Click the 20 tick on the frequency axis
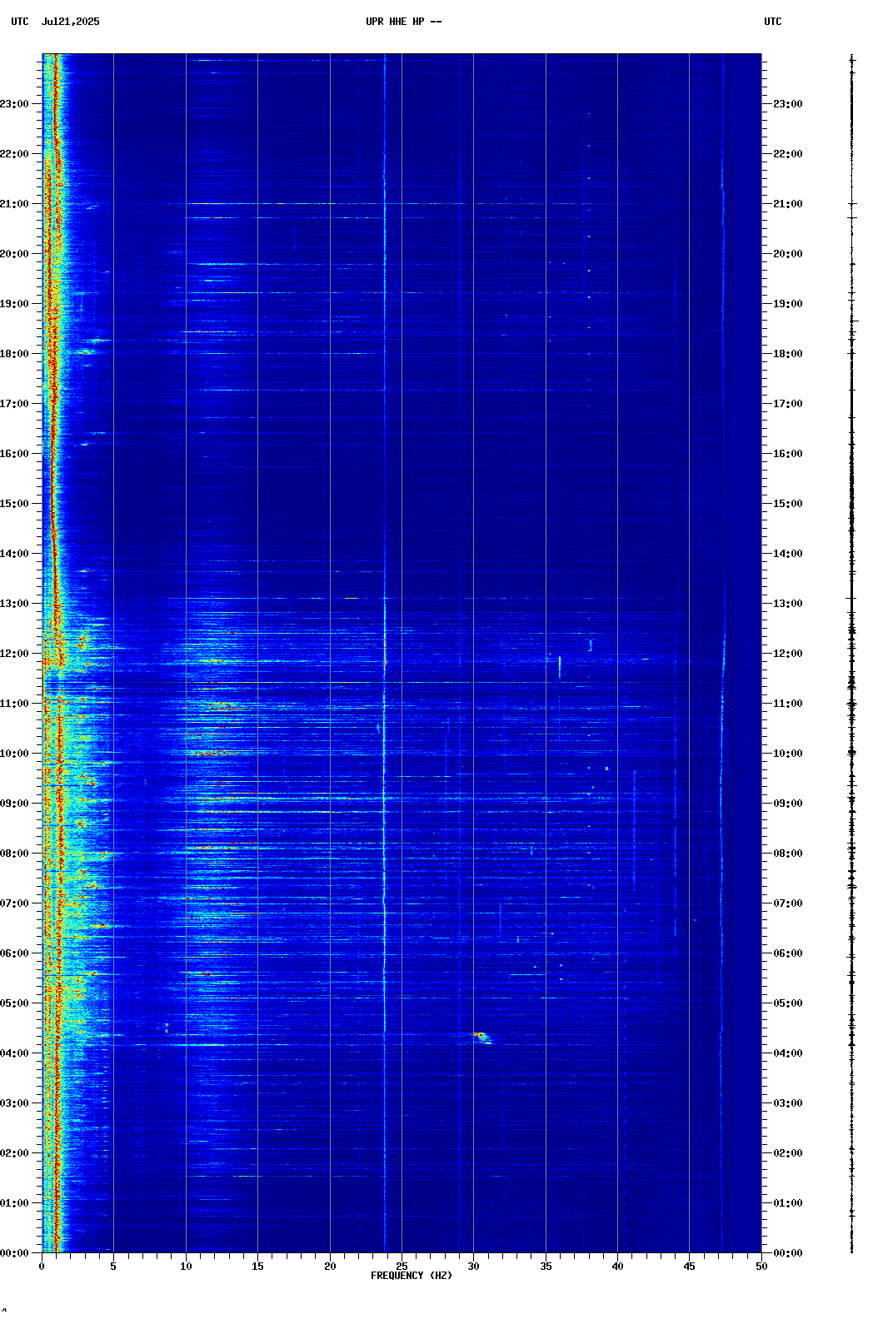 tap(330, 1267)
